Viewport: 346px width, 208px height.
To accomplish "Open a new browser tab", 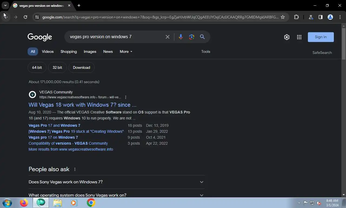I will pyautogui.click(x=79, y=5).
